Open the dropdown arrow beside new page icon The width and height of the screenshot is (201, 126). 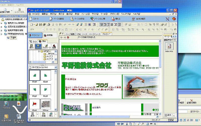tap(34, 24)
